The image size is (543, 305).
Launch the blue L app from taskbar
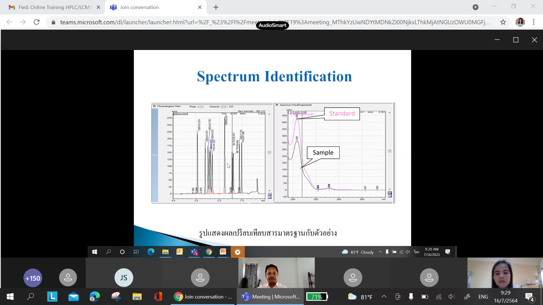pyautogui.click(x=52, y=297)
